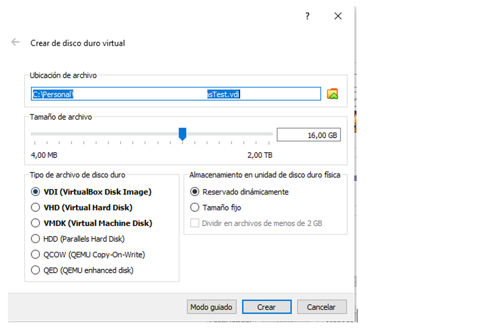Close the virtual disk creation dialog
This screenshot has height=329, width=497.
point(338,16)
